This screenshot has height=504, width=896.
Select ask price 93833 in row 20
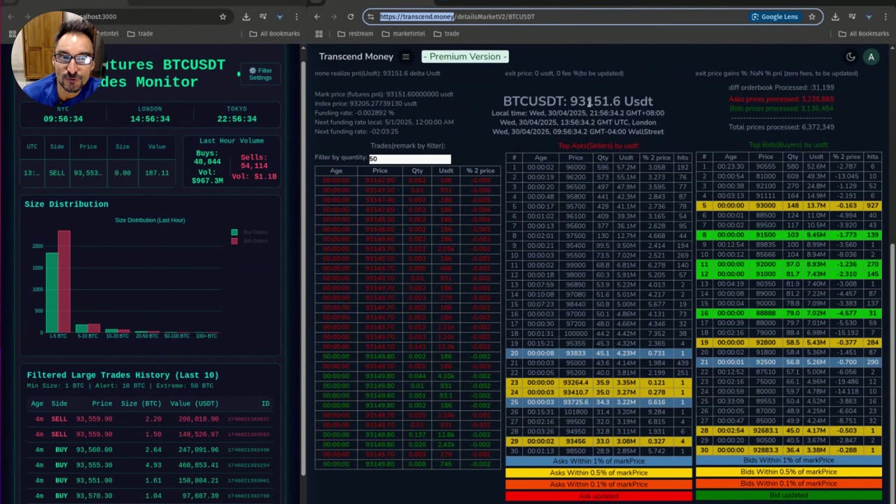pyautogui.click(x=575, y=353)
